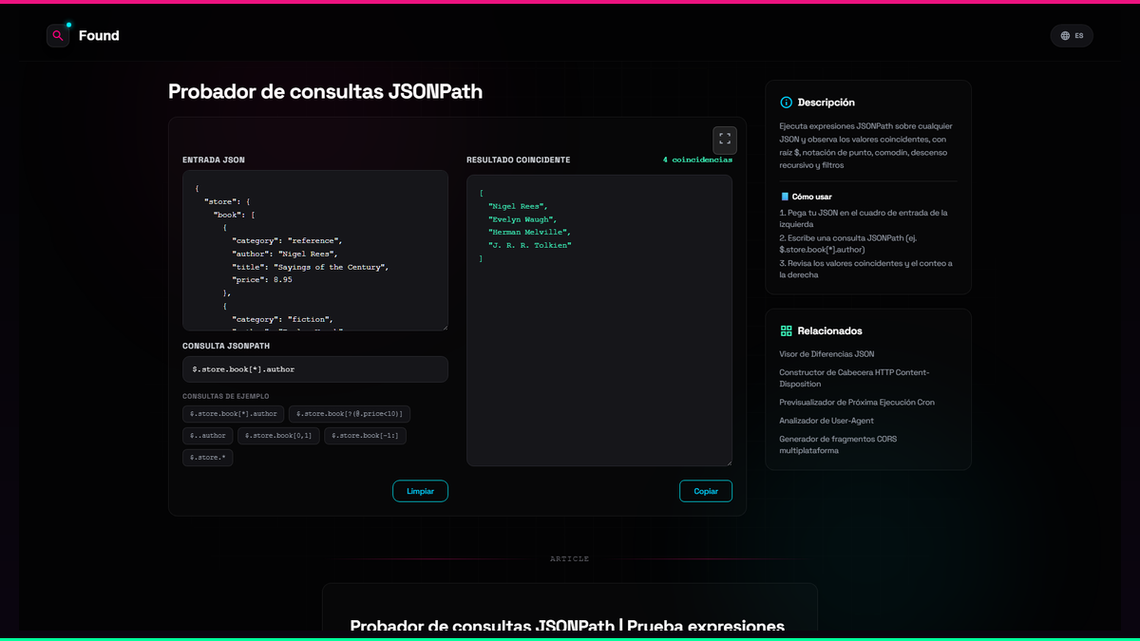Click the RESULTADO COINCIDENTE label
The height and width of the screenshot is (641, 1140).
tap(519, 160)
